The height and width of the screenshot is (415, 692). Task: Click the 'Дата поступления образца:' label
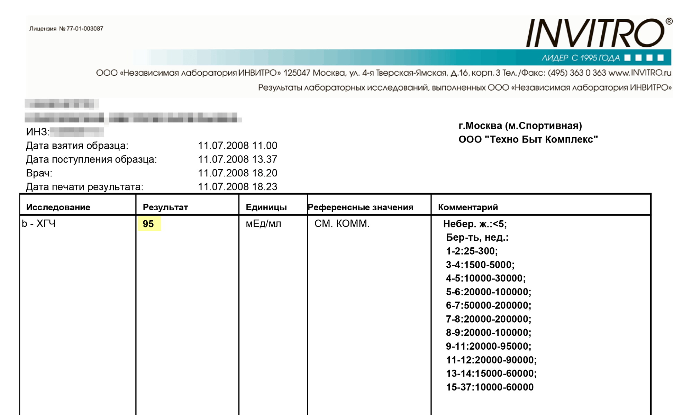[x=91, y=159]
